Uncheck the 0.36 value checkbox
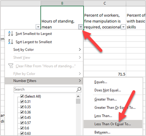 pos(22,112)
